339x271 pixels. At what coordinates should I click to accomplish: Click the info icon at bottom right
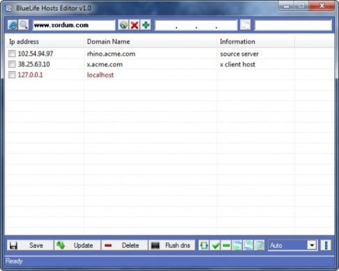click(x=326, y=245)
